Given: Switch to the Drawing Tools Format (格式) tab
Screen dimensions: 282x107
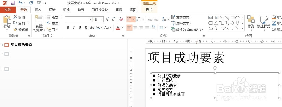Looking at the screenshot, I should coord(149,10).
